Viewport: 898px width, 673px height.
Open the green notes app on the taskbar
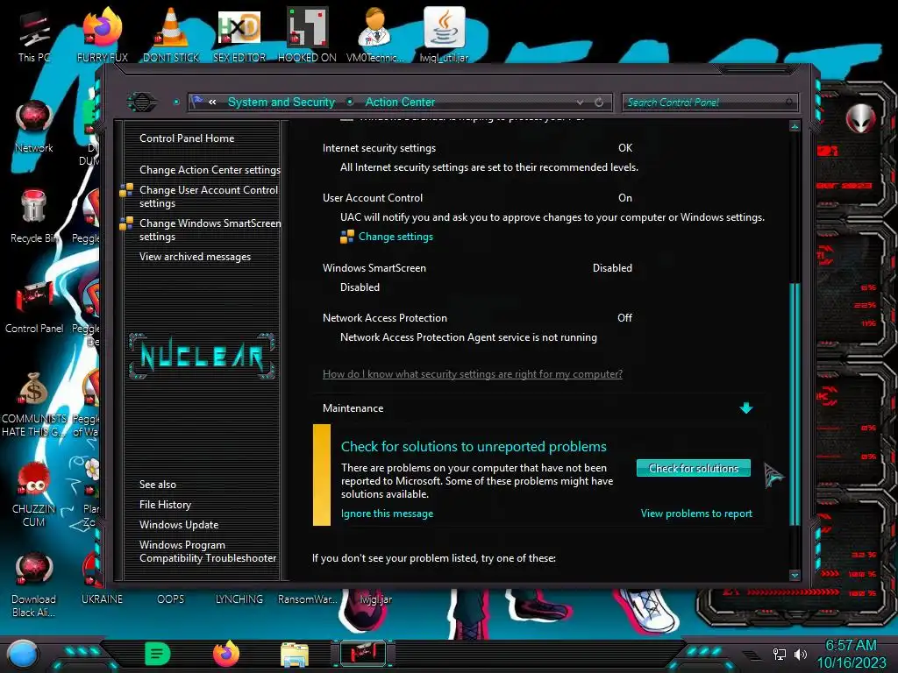(157, 654)
